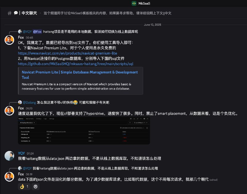Open the Cloudflare placement screenshot attachment
247x194 pixels.
[x=84, y=130]
